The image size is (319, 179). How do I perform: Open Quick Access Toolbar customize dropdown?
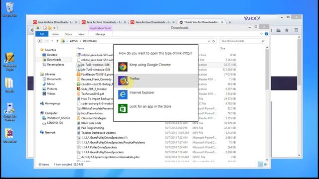pos(54,28)
